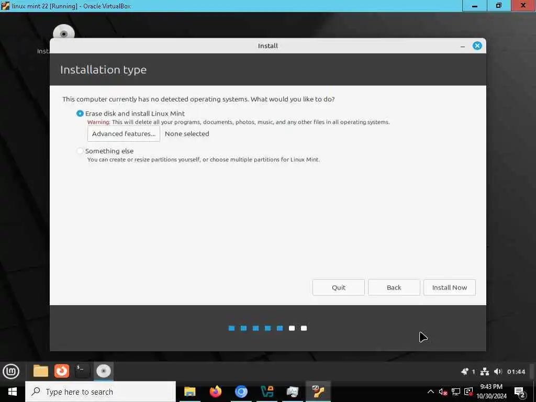536x402 pixels.
Task: Go Back to previous installer step
Action: [x=394, y=287]
